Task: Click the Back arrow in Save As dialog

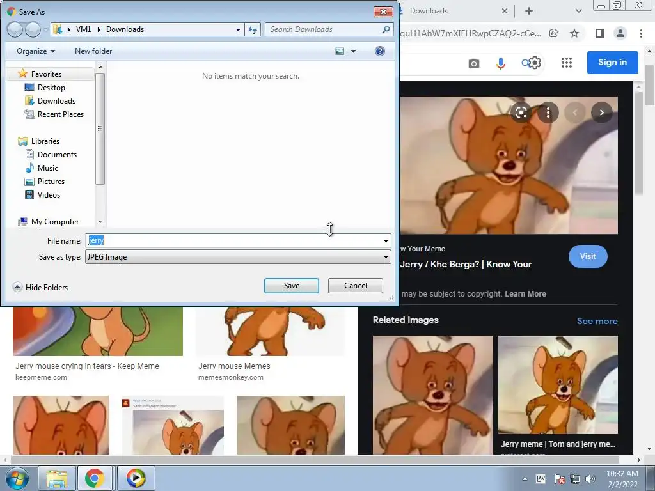Action: point(15,29)
